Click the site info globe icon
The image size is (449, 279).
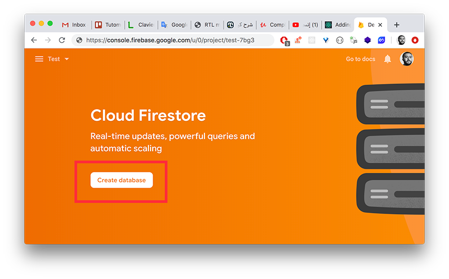tap(79, 40)
